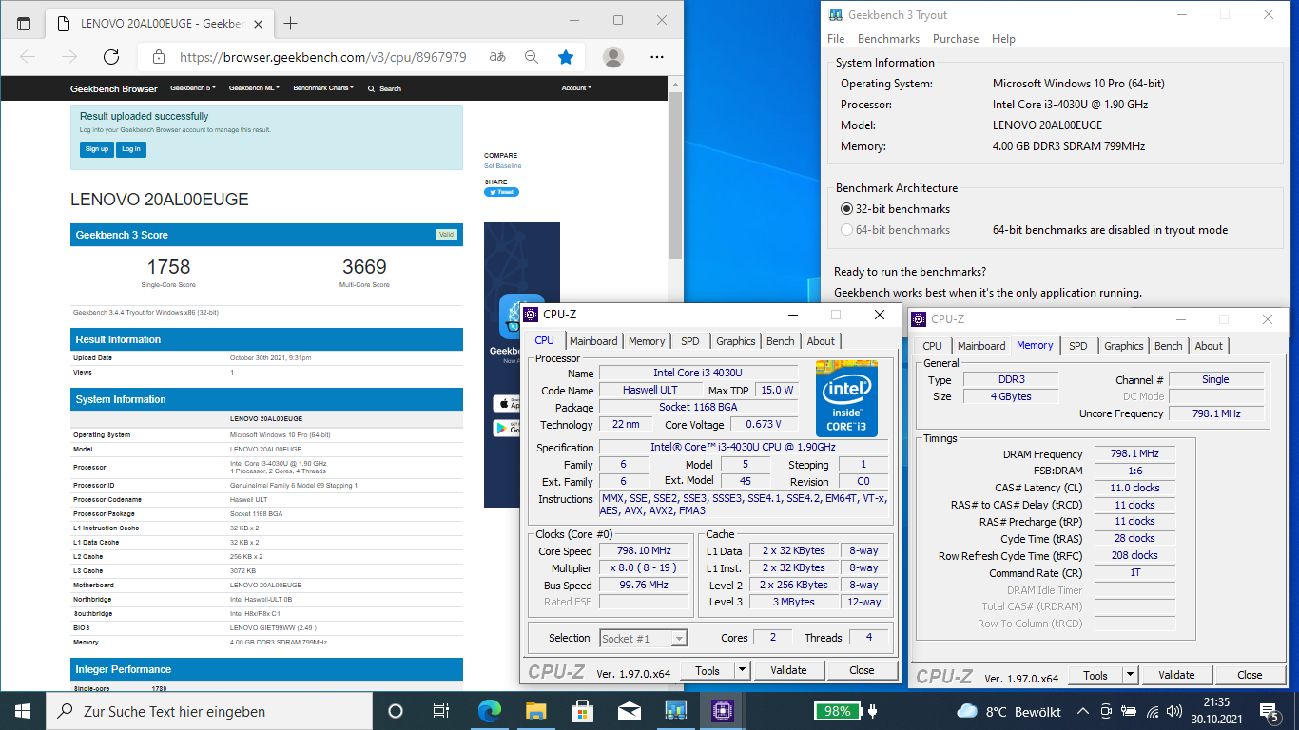This screenshot has height=730, width=1299.
Task: Click the site lock icon in address bar
Action: click(159, 57)
